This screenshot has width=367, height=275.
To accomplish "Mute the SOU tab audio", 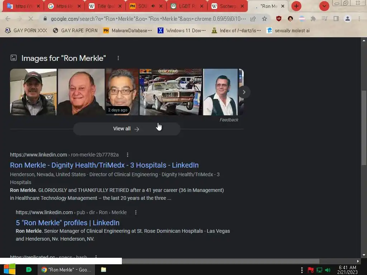I will 153,6.
